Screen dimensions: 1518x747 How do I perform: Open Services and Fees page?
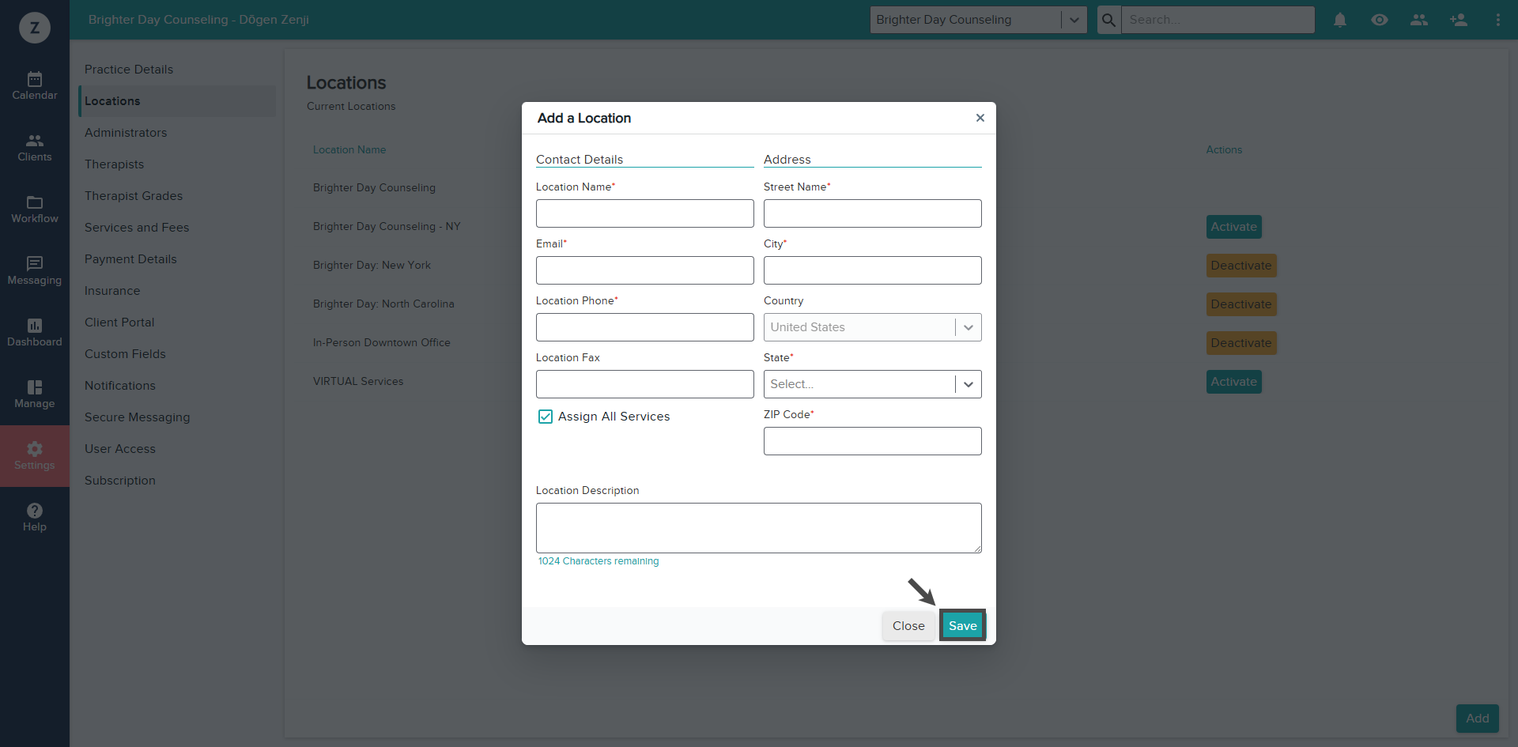click(x=137, y=228)
